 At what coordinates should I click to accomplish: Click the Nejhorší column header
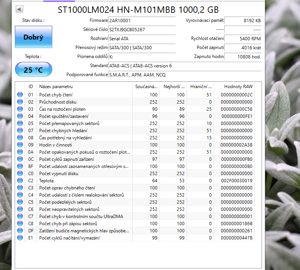pos(173,87)
